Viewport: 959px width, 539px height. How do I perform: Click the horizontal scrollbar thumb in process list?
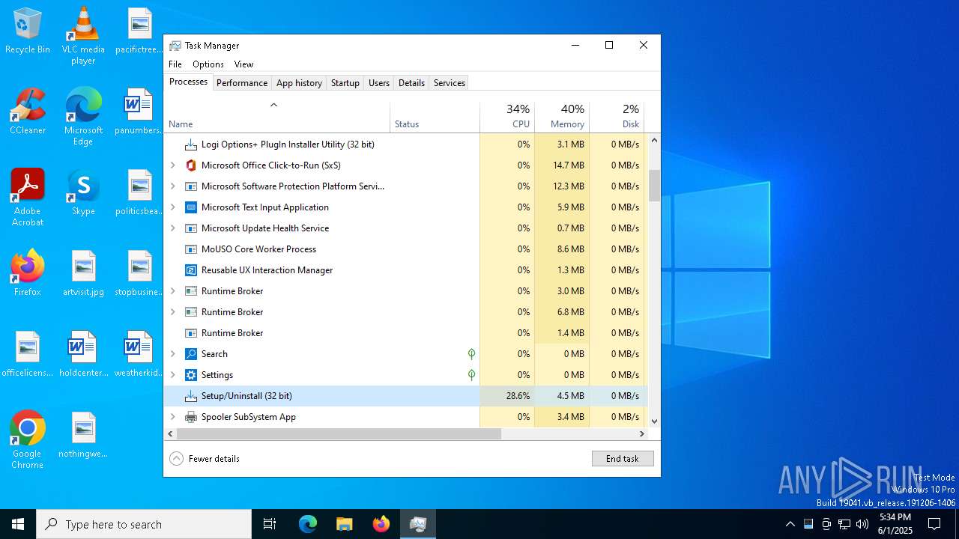339,433
